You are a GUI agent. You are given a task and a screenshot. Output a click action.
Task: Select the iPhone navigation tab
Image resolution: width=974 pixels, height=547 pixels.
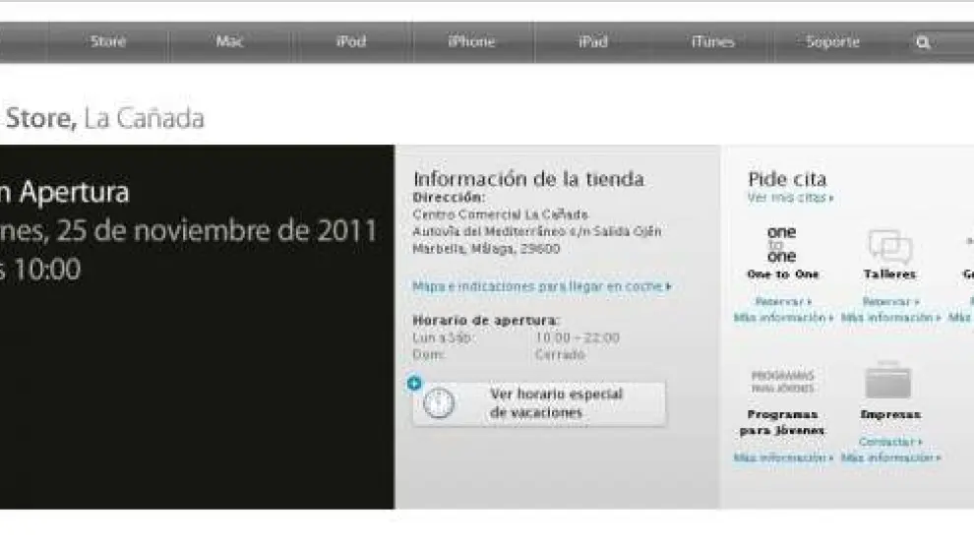472,43
